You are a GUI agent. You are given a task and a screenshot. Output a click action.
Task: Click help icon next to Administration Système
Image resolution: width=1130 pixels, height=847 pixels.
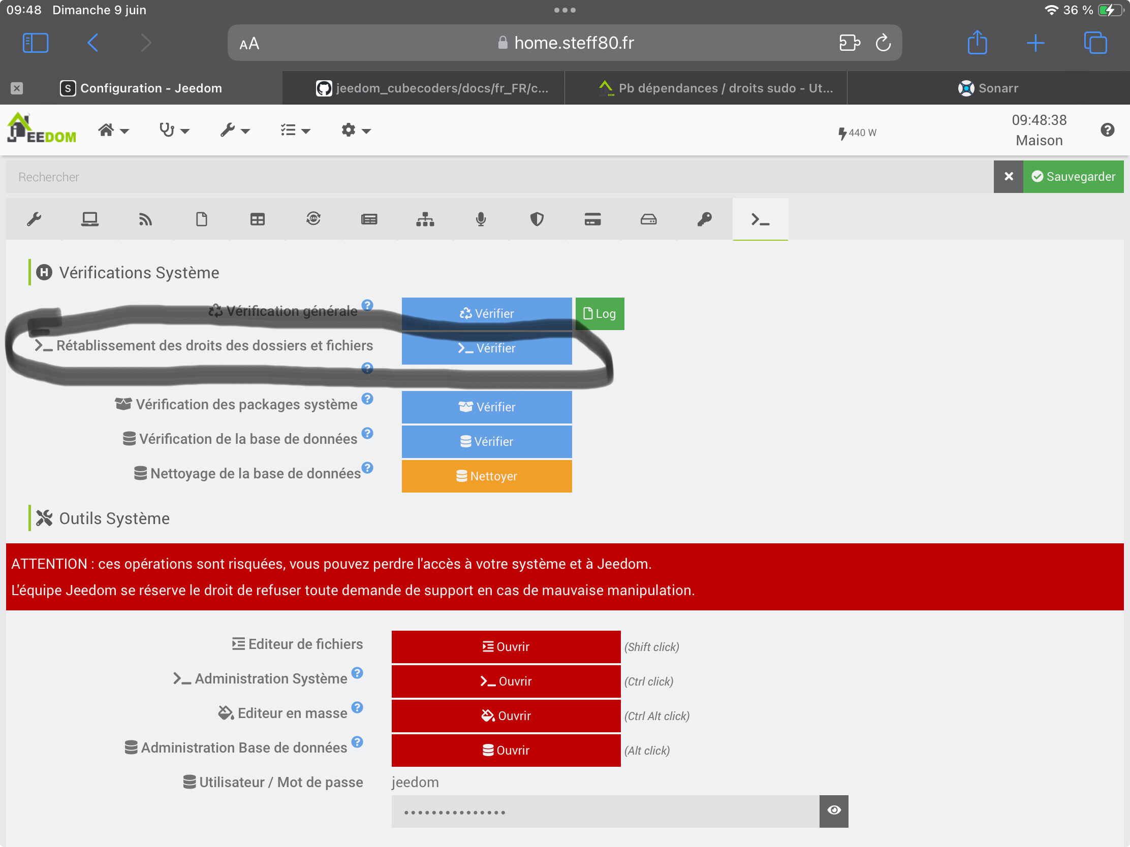[357, 672]
